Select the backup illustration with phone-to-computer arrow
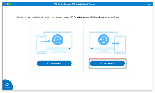The height and width of the screenshot is (93, 155). click(x=54, y=42)
